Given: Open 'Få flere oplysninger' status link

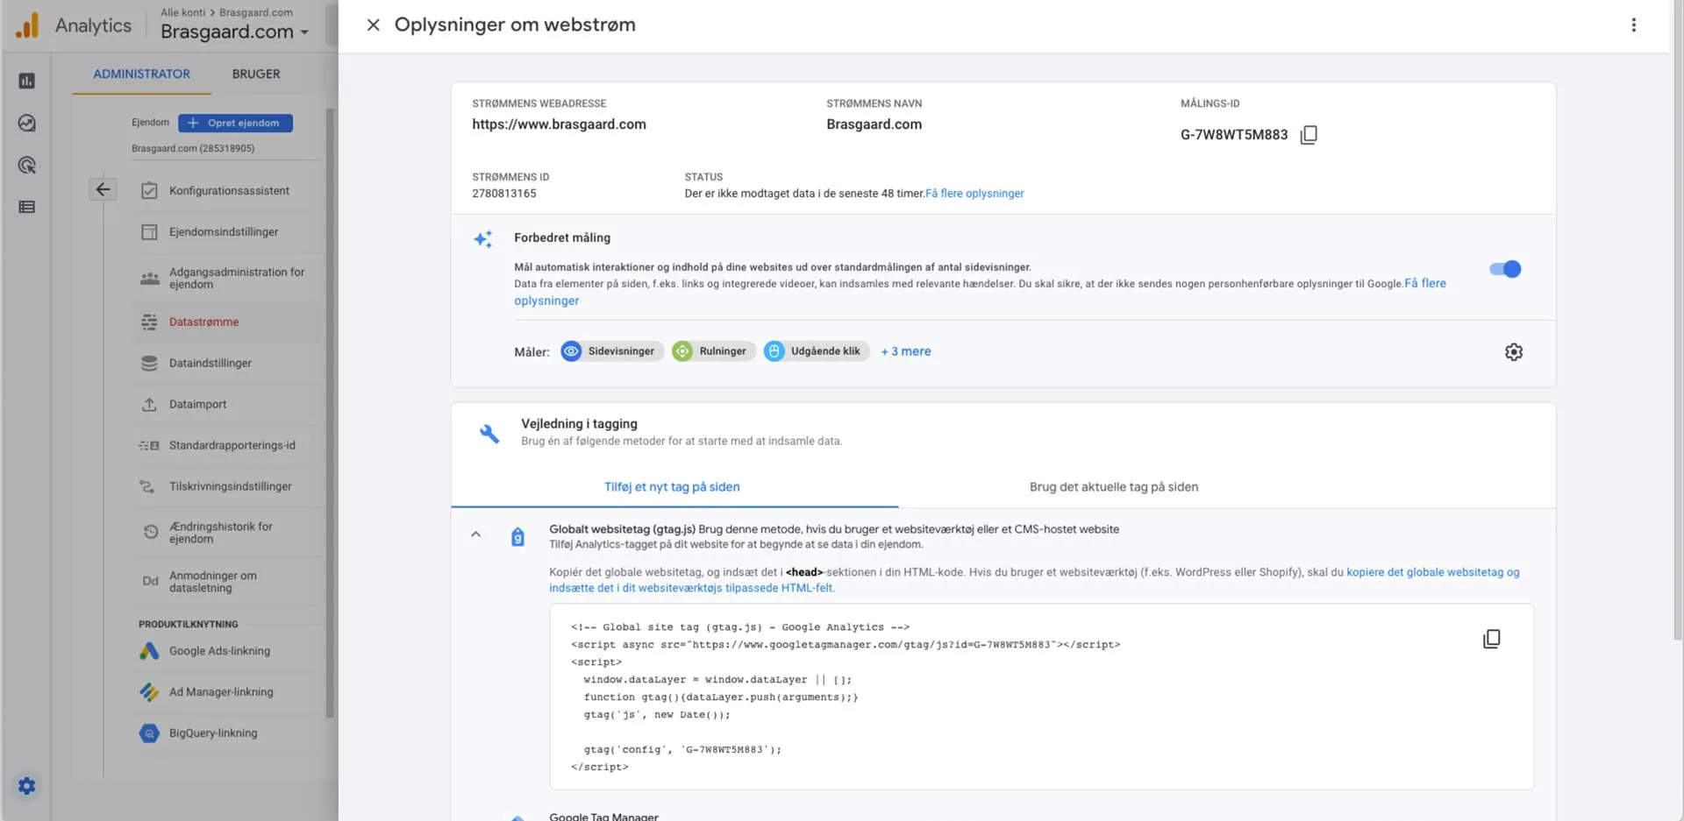Looking at the screenshot, I should [x=974, y=194].
